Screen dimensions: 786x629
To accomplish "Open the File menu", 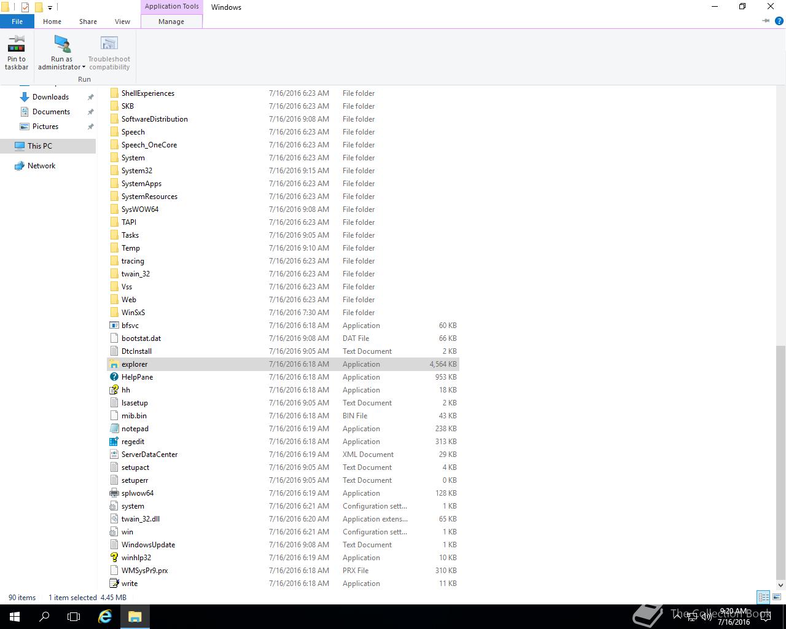I will [x=17, y=21].
